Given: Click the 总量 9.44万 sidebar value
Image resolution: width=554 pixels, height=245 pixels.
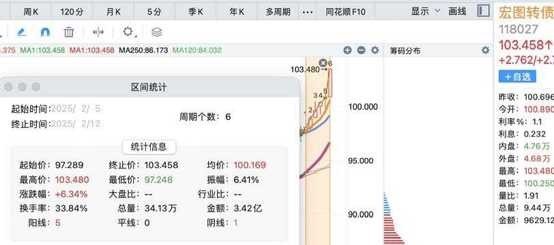Looking at the screenshot, I should [x=538, y=208].
